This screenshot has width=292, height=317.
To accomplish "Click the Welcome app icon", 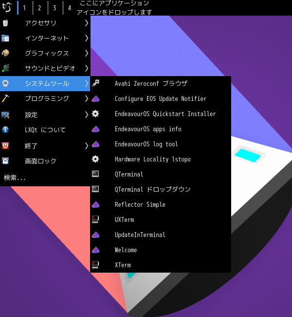I will tap(95, 250).
